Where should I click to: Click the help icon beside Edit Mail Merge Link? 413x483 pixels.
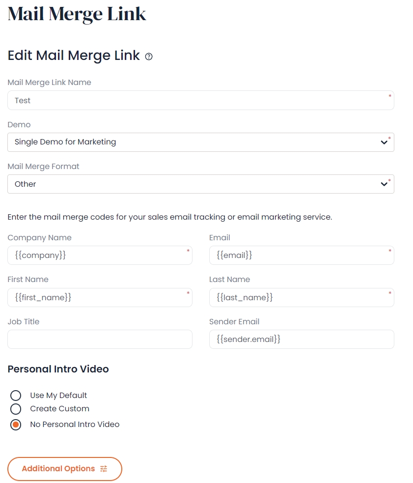coord(149,57)
